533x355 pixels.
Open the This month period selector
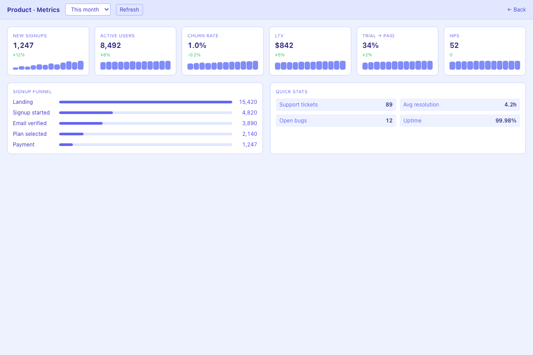[88, 9]
